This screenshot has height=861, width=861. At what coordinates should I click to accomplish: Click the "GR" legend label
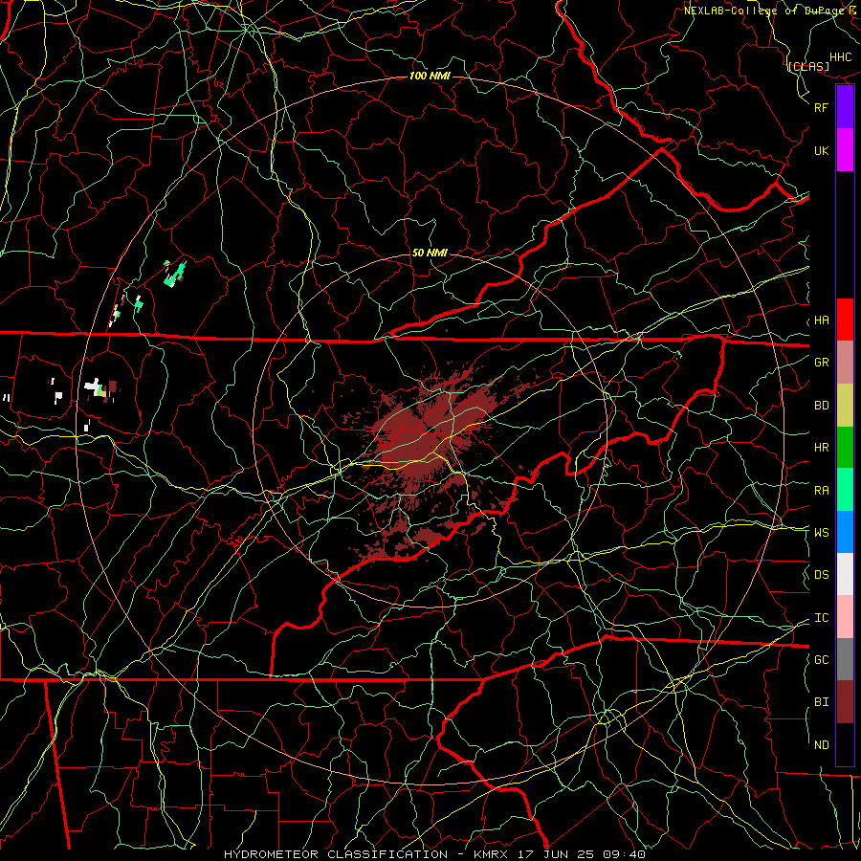[x=821, y=363]
